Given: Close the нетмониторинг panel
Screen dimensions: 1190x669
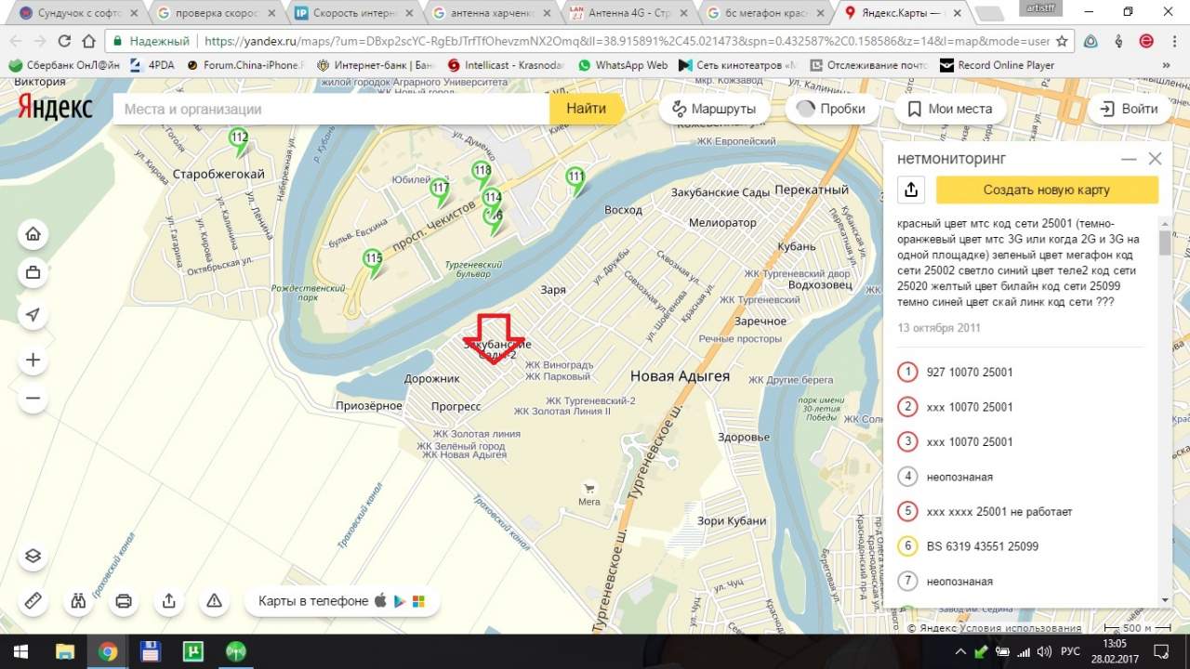Looking at the screenshot, I should 1155,159.
